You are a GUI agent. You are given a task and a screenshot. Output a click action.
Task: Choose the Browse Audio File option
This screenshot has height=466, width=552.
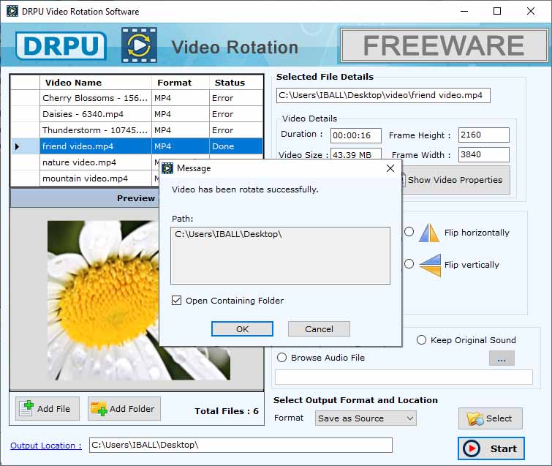[281, 358]
